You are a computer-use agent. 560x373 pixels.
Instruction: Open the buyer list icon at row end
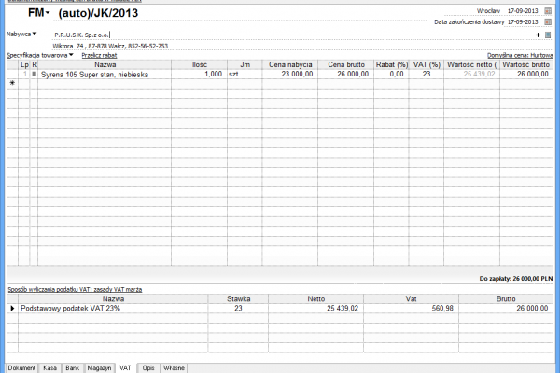pos(548,34)
